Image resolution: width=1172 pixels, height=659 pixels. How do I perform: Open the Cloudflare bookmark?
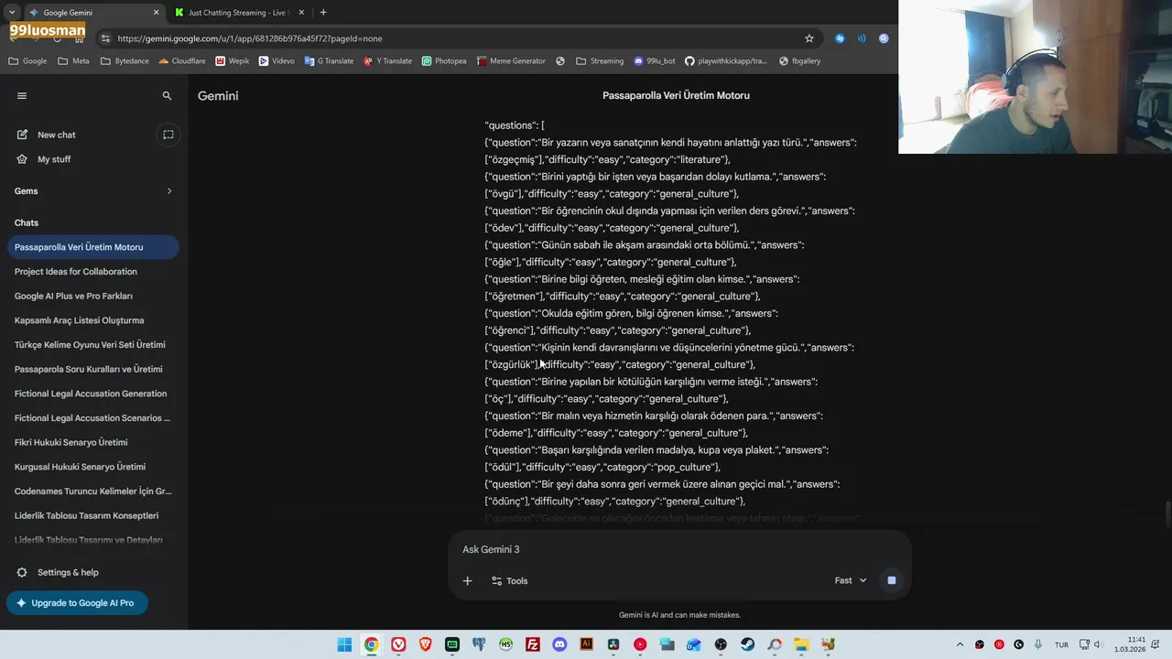tap(182, 61)
